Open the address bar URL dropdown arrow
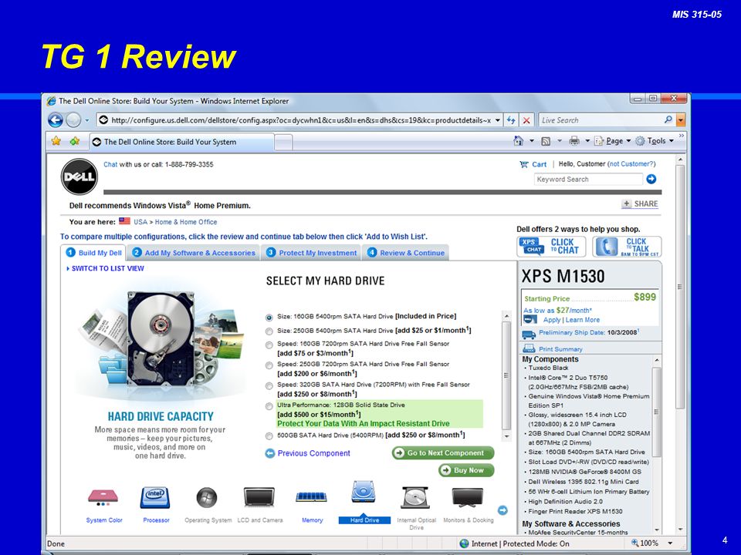 pos(497,120)
